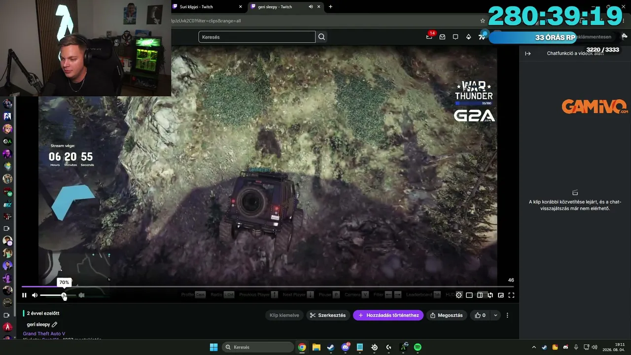Open the three-dot more options menu
Viewport: 631px width, 355px height.
tap(507, 315)
